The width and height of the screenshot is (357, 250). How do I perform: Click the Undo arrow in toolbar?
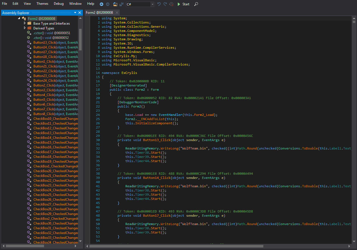pyautogui.click(x=159, y=4)
